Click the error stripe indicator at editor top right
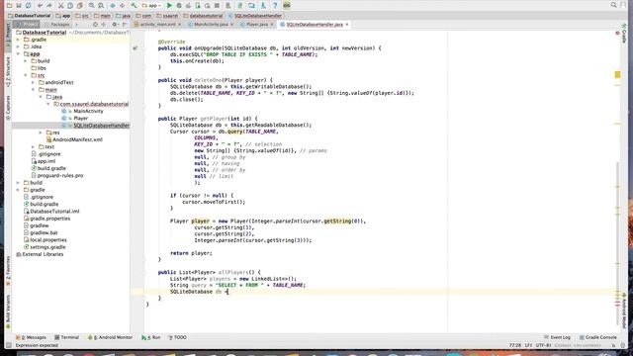Viewport: 633px width, 356px height. (617, 33)
